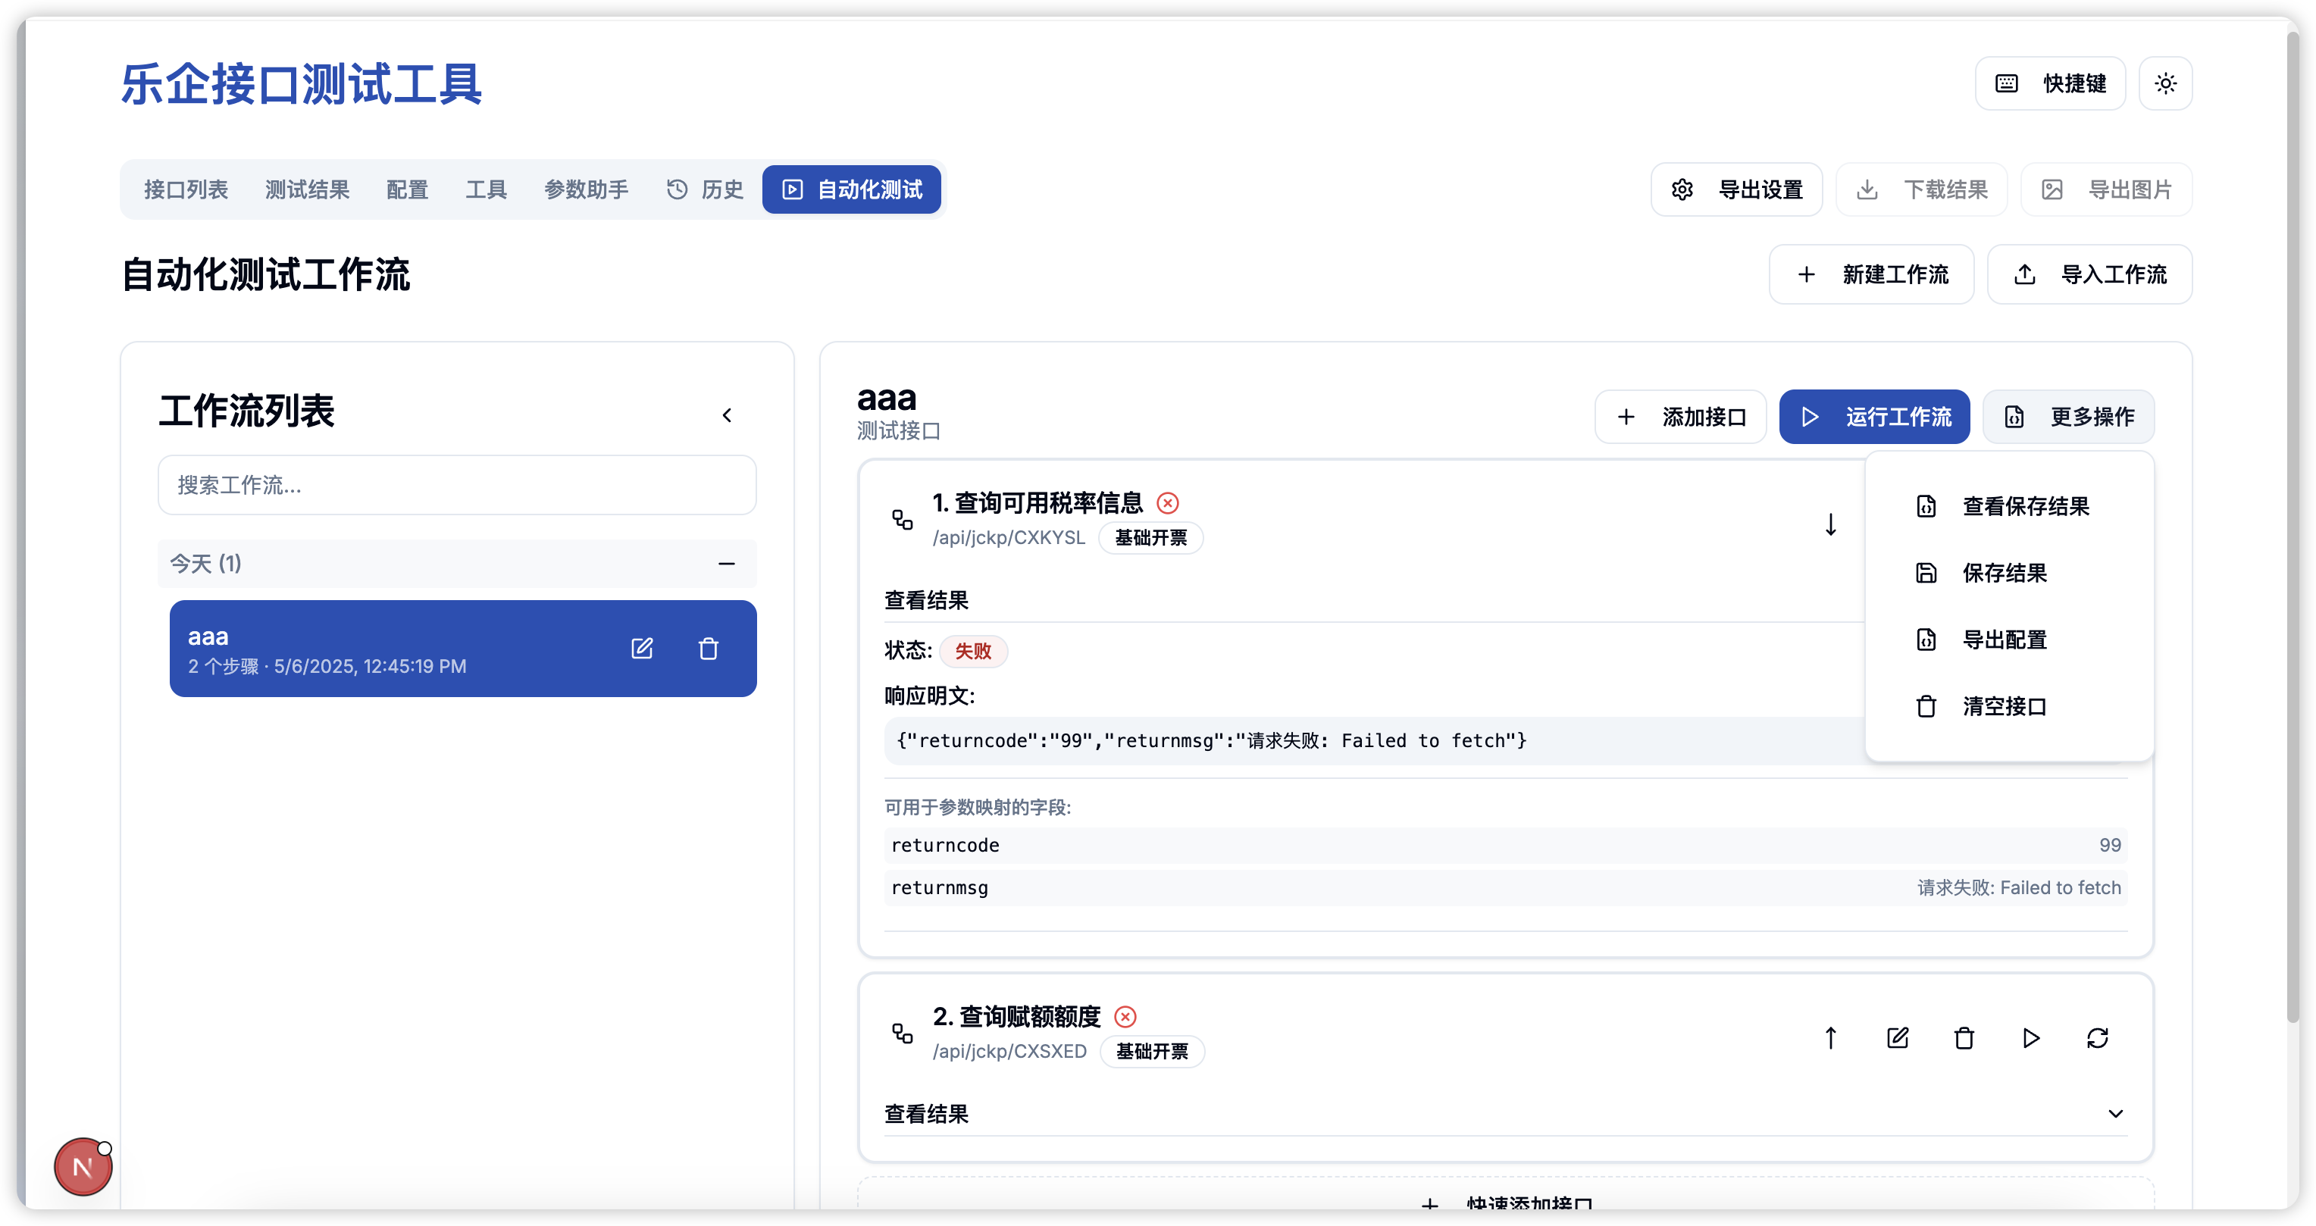Reset step 2 with refresh icon
This screenshot has height=1226, width=2316.
click(2097, 1038)
